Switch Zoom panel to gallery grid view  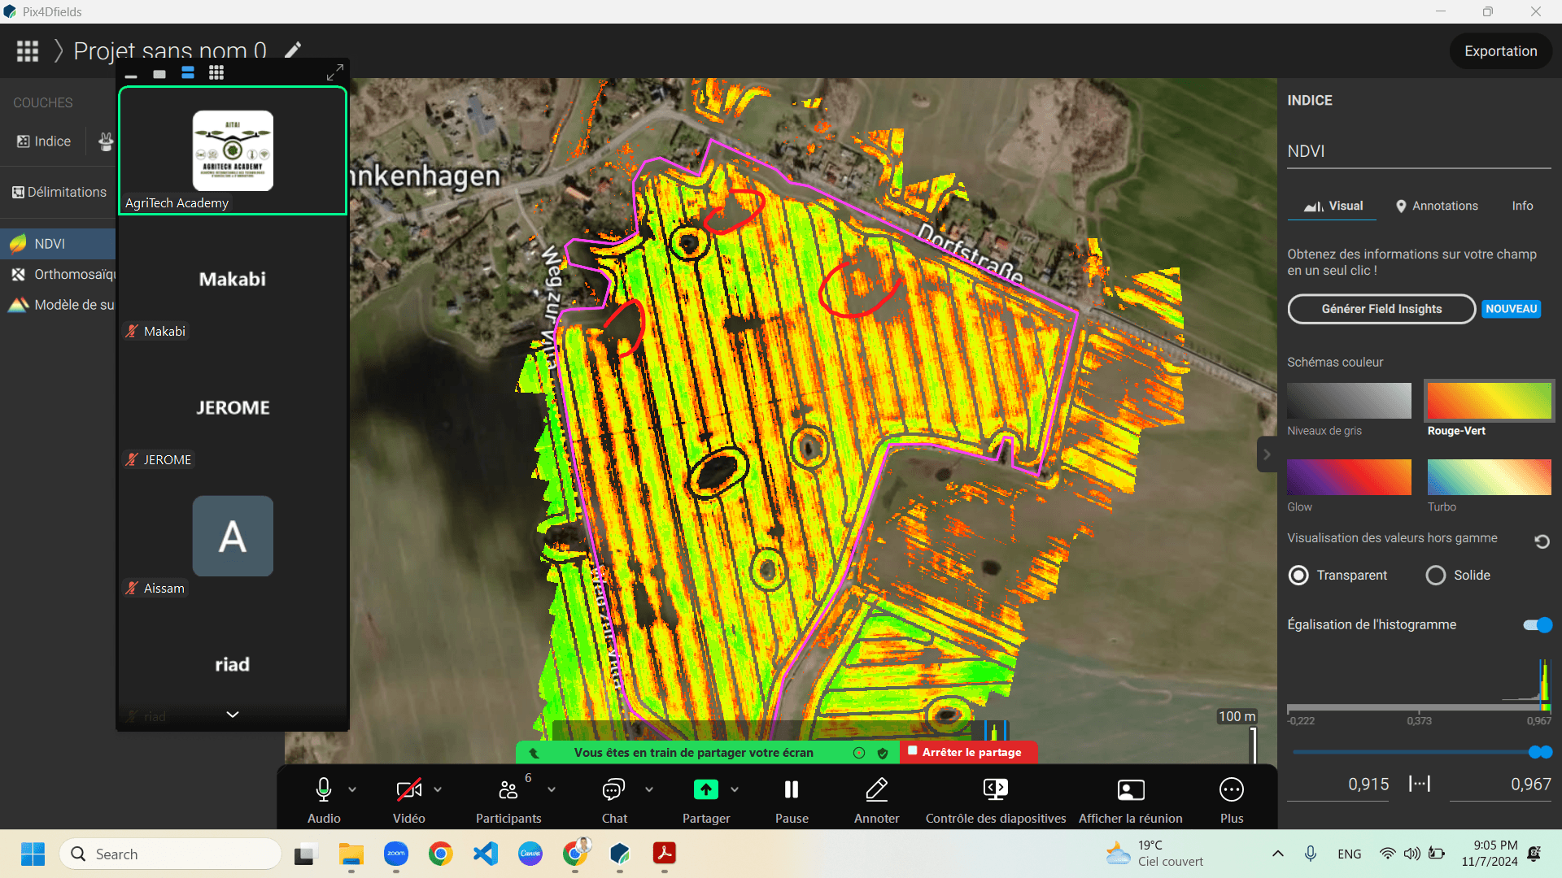coord(216,73)
